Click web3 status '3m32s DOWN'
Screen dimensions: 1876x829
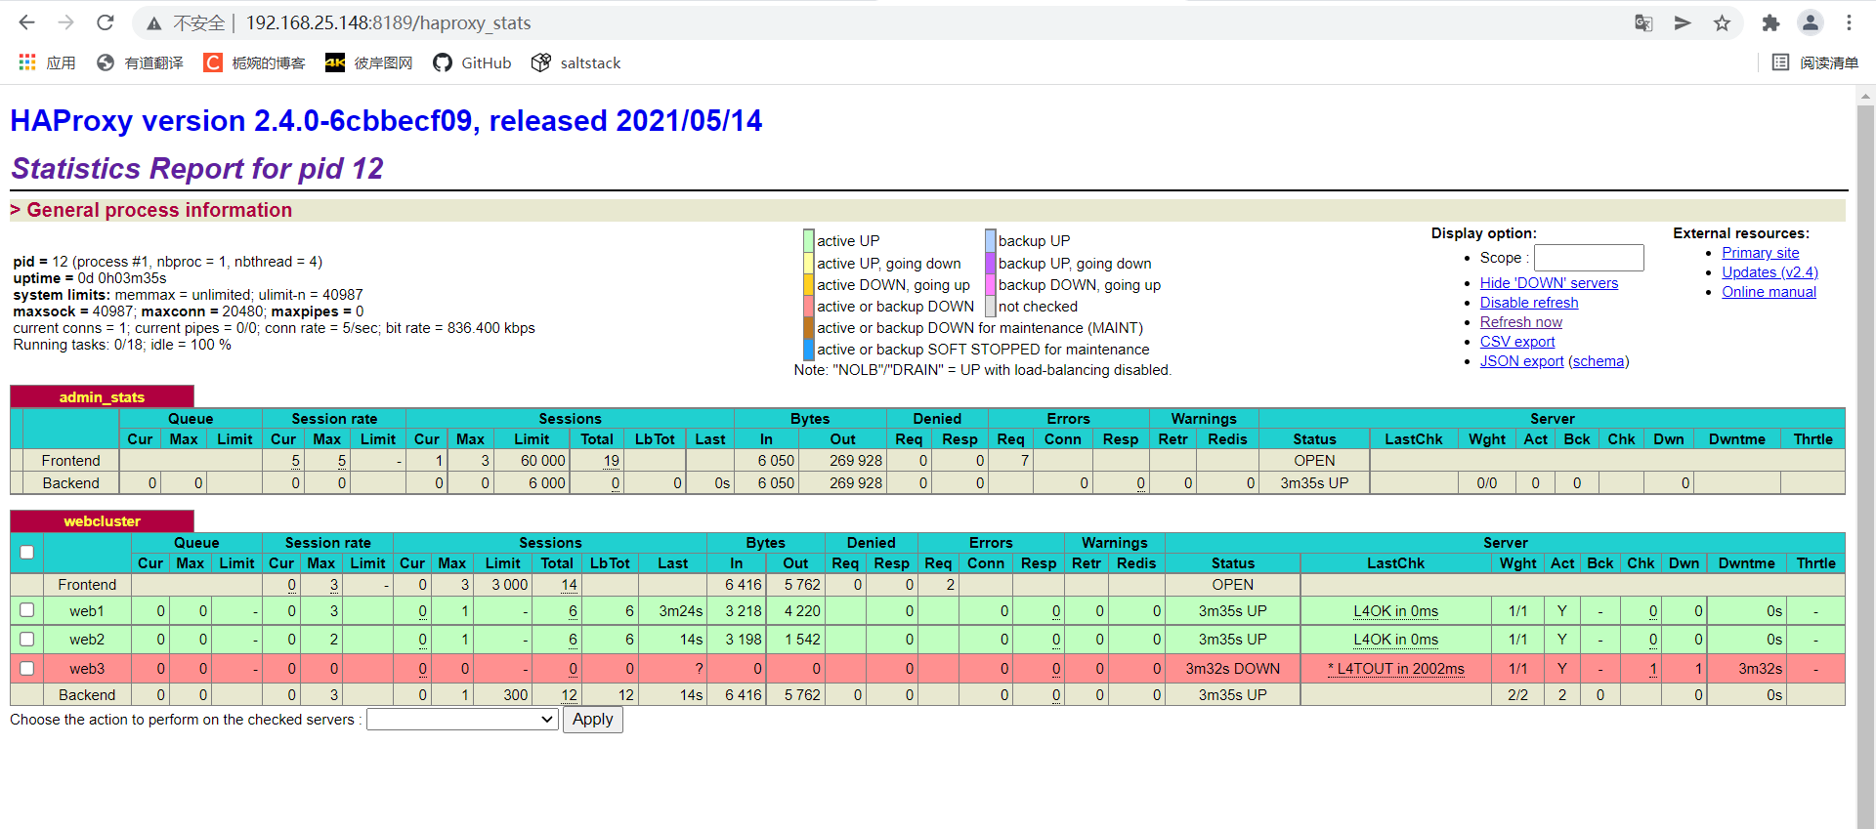click(1232, 669)
